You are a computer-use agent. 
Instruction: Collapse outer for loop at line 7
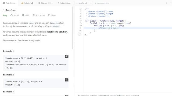click(82, 23)
